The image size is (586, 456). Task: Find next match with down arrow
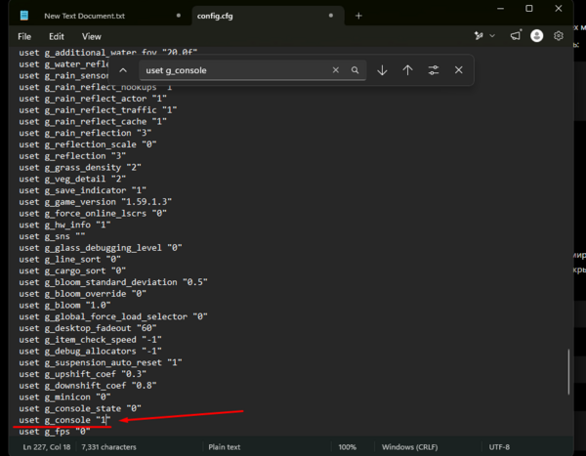pyautogui.click(x=382, y=70)
